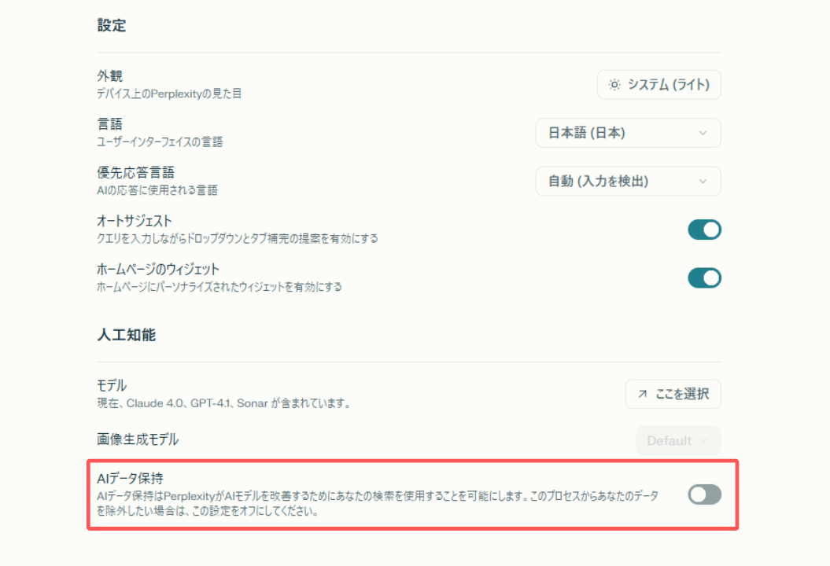The height and width of the screenshot is (566, 830).
Task: Open the 言語 dropdown showing 日本語 (日本)
Action: pos(629,133)
